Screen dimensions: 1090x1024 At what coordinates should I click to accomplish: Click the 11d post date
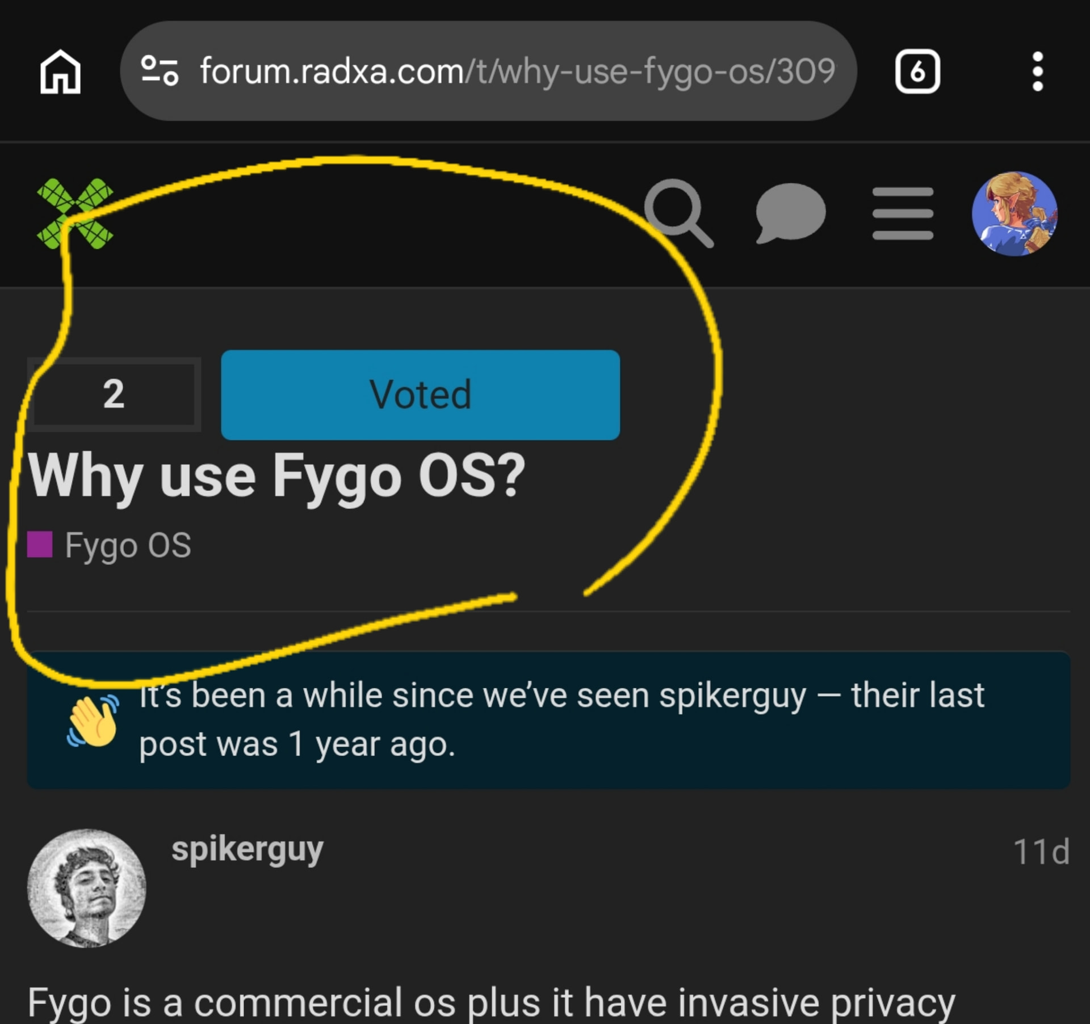pyautogui.click(x=1042, y=852)
